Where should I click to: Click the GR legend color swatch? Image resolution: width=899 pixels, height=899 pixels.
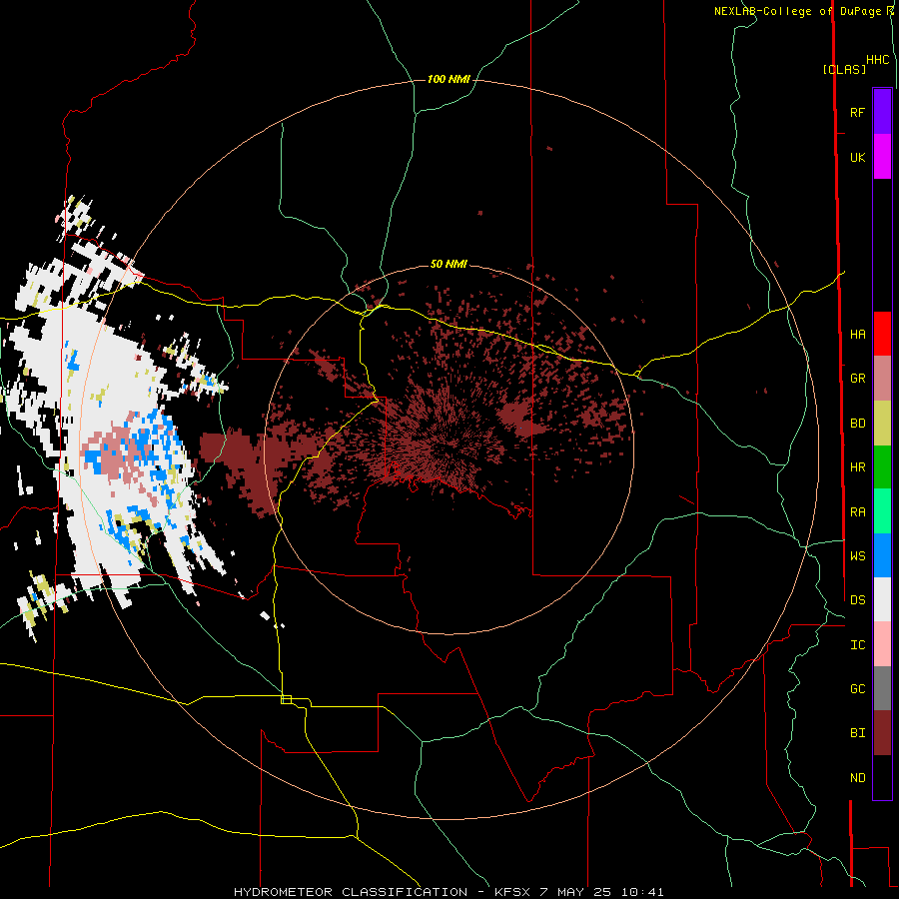coord(882,379)
